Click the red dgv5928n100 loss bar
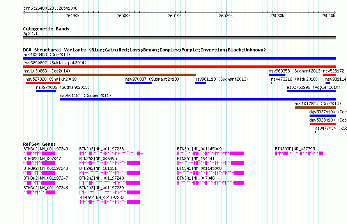 323,124
